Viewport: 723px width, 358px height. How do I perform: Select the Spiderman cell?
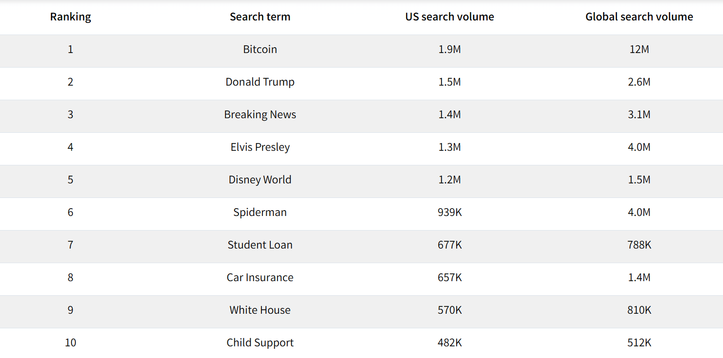[x=260, y=212]
